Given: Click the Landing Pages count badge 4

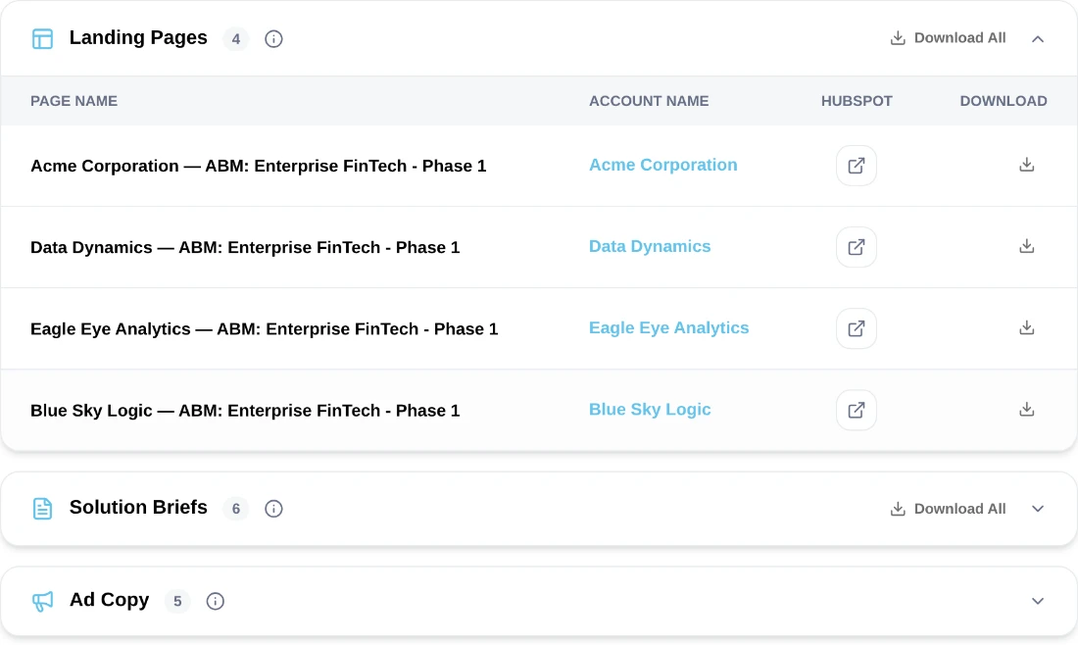Looking at the screenshot, I should 236,39.
